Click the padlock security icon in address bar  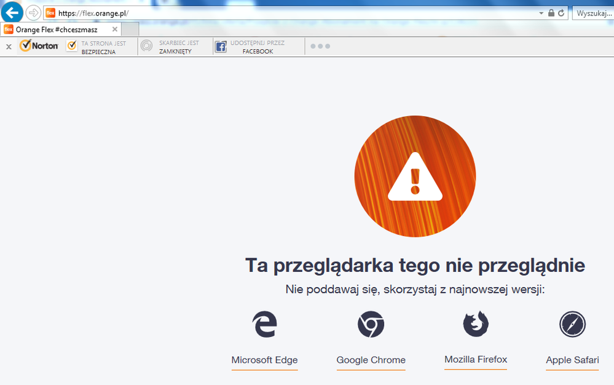[551, 13]
